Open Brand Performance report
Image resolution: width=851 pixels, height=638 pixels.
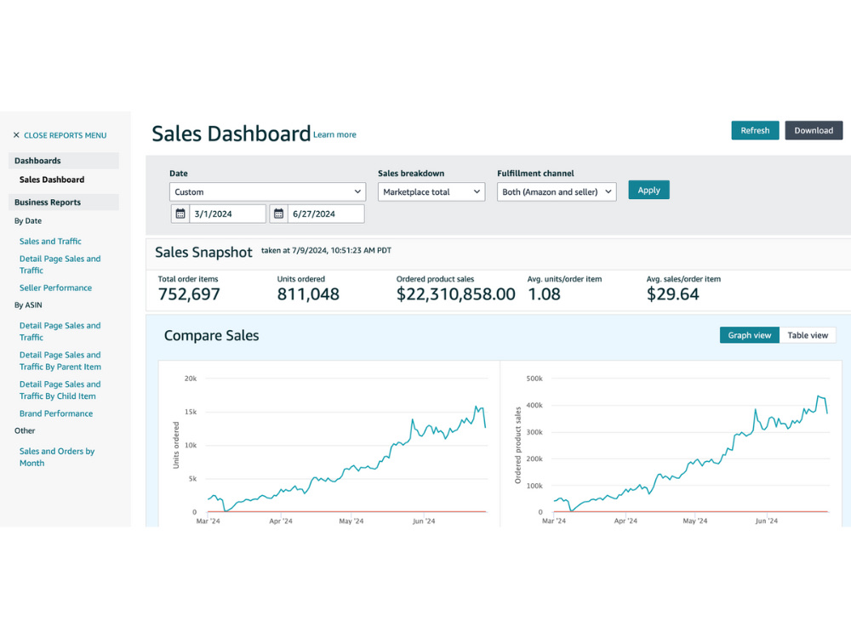[56, 413]
